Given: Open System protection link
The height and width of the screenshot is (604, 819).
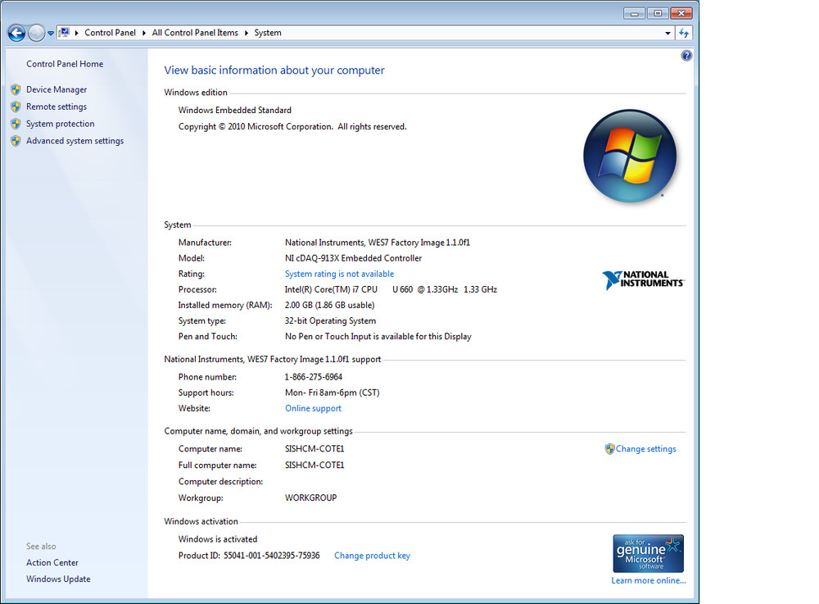Looking at the screenshot, I should (x=60, y=124).
